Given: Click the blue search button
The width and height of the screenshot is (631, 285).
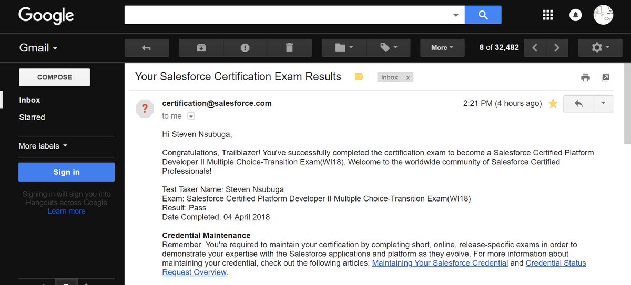Looking at the screenshot, I should [483, 15].
